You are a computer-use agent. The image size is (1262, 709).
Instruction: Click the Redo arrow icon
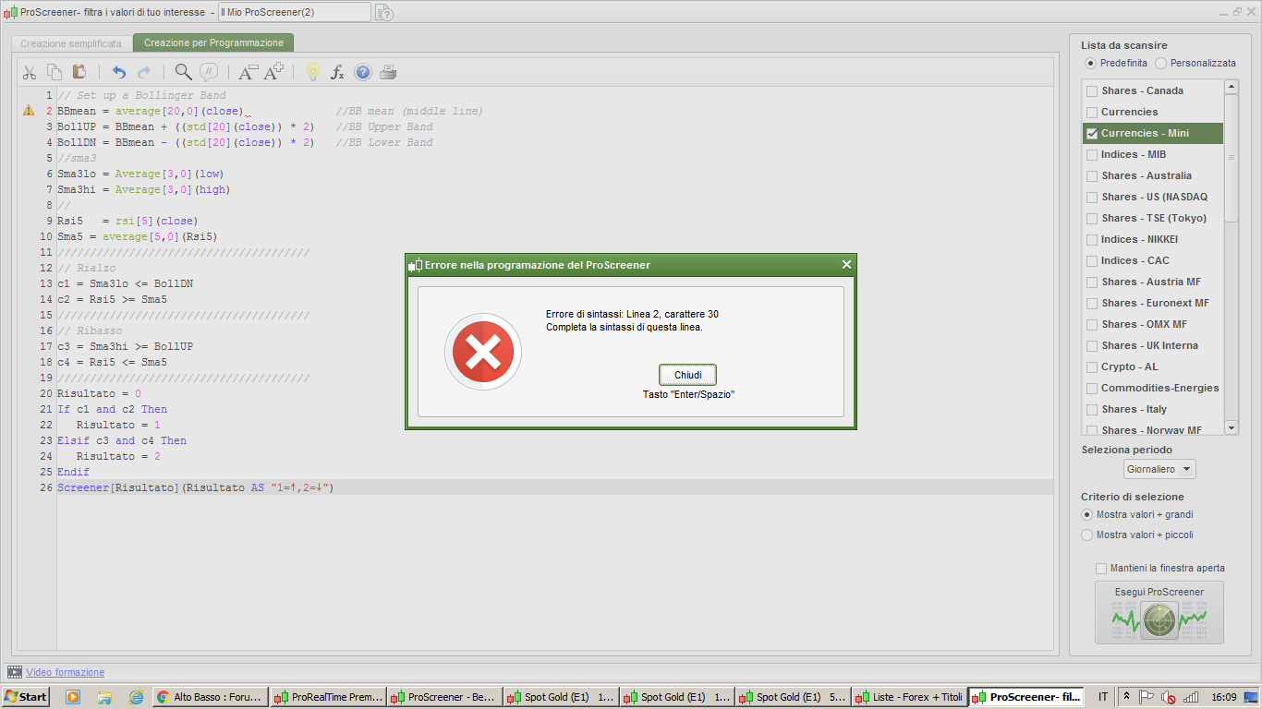tap(144, 72)
